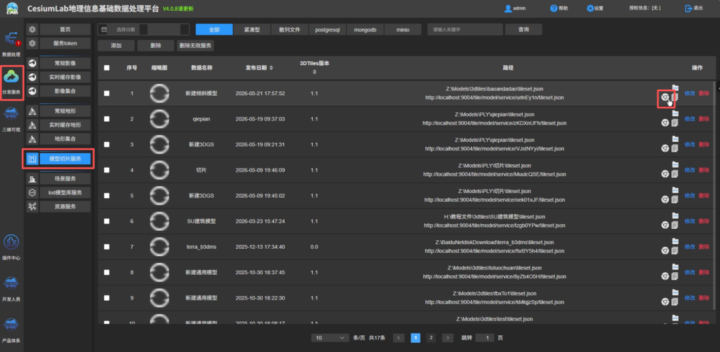Image resolution: width=720 pixels, height=352 pixels.
Task: Preview row 3 新建3DGS in browser
Action: click(665, 148)
